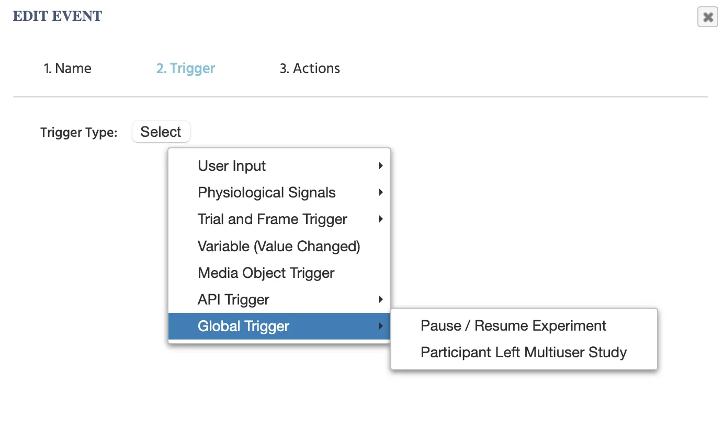
Task: Click the Global Trigger submenu arrow
Action: [x=381, y=326]
